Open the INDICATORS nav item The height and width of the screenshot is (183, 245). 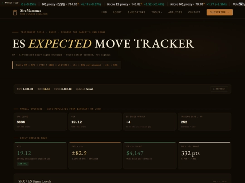(137, 12)
